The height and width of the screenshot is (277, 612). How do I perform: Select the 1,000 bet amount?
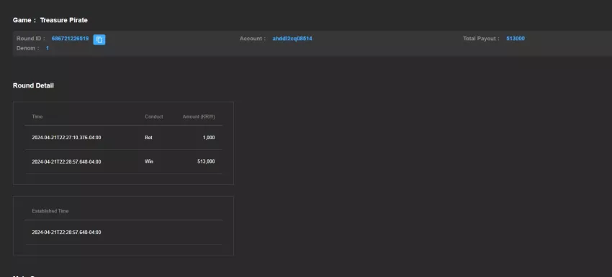pos(209,138)
